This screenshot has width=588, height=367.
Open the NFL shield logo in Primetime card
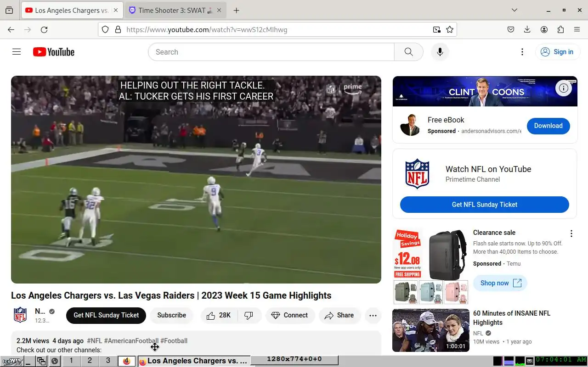[x=417, y=174]
